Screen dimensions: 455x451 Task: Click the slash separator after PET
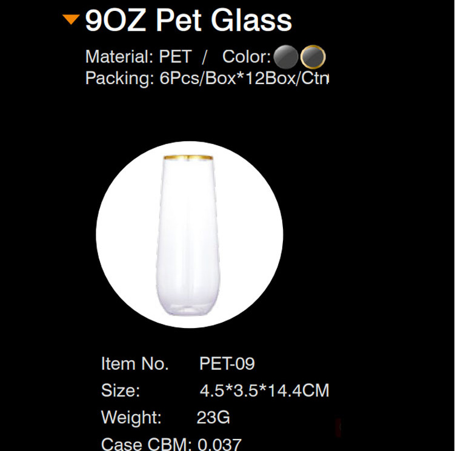coord(205,57)
